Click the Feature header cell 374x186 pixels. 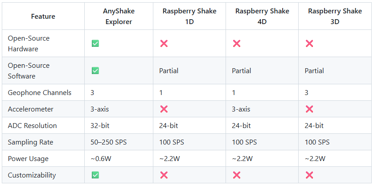43,16
